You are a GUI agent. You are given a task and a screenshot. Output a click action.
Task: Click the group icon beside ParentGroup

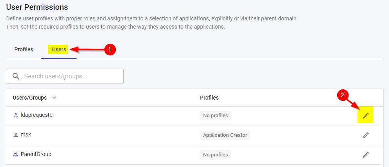click(16, 154)
